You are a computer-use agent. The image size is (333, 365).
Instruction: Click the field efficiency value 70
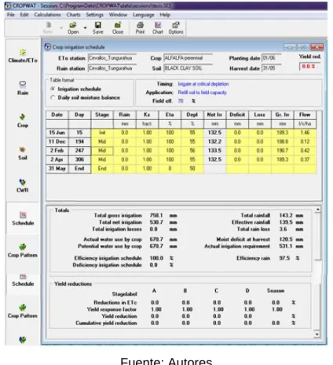(181, 100)
